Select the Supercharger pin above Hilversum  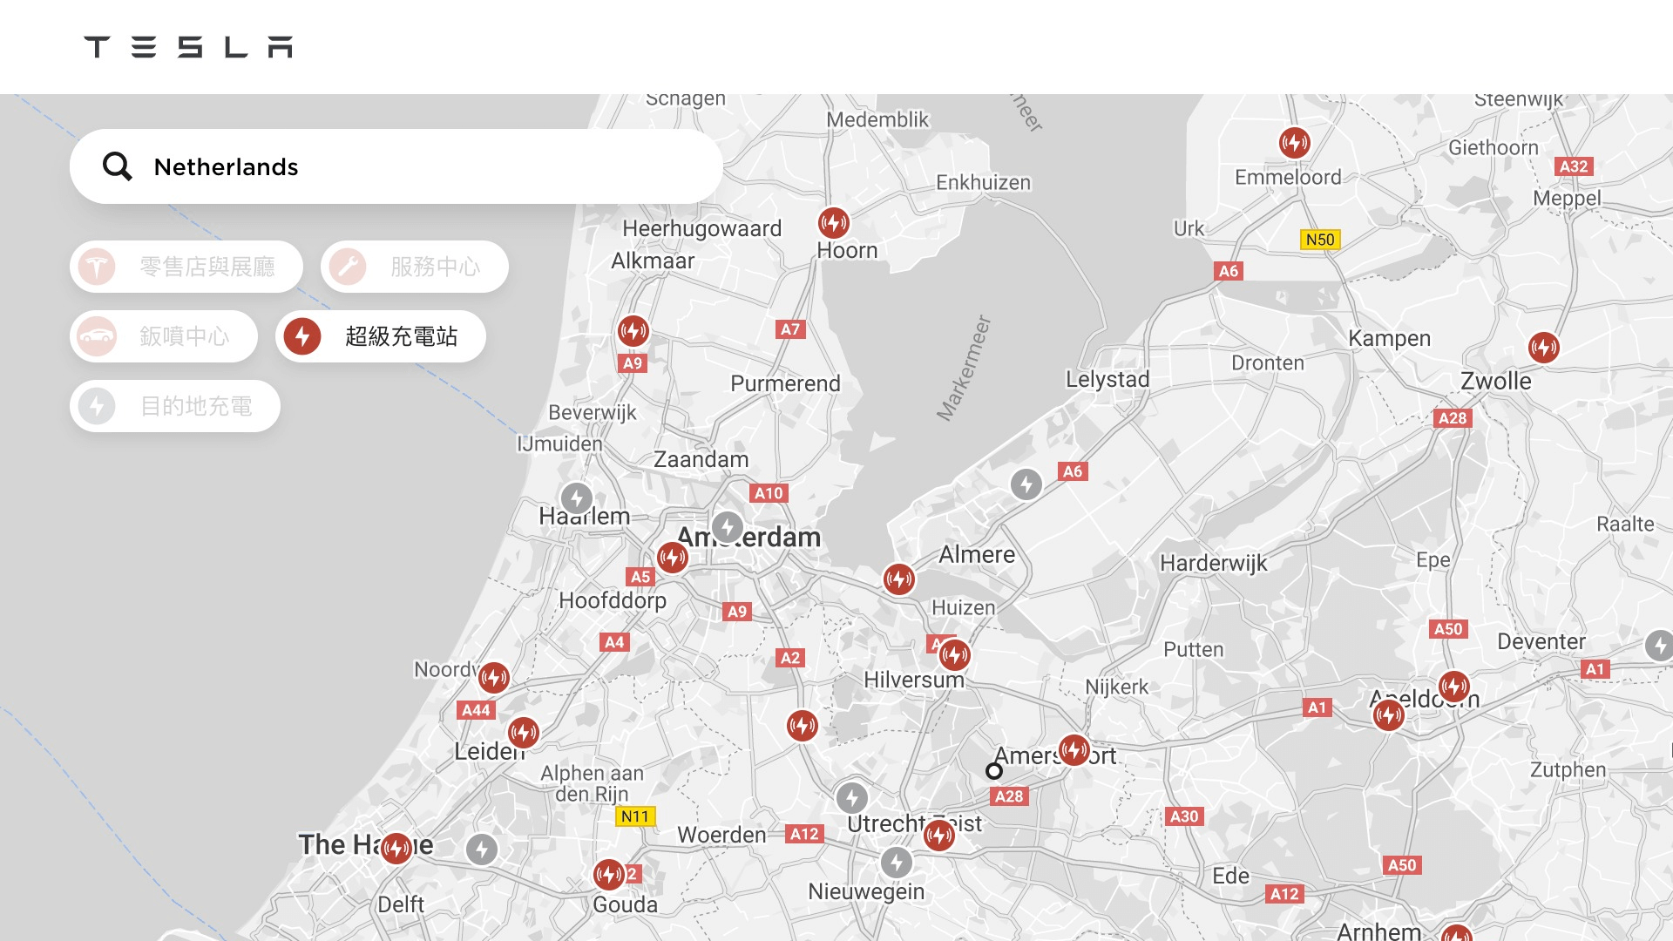pyautogui.click(x=955, y=654)
